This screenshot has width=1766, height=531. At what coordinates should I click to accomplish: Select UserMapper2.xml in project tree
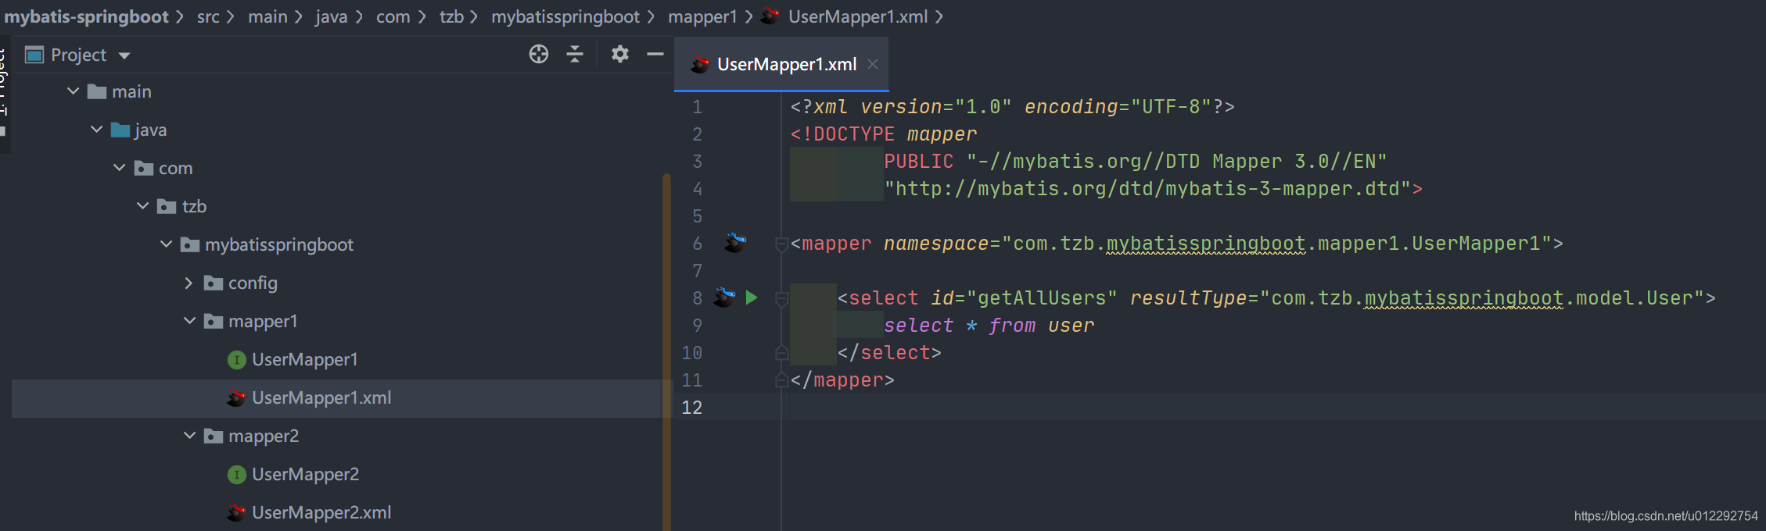321,512
